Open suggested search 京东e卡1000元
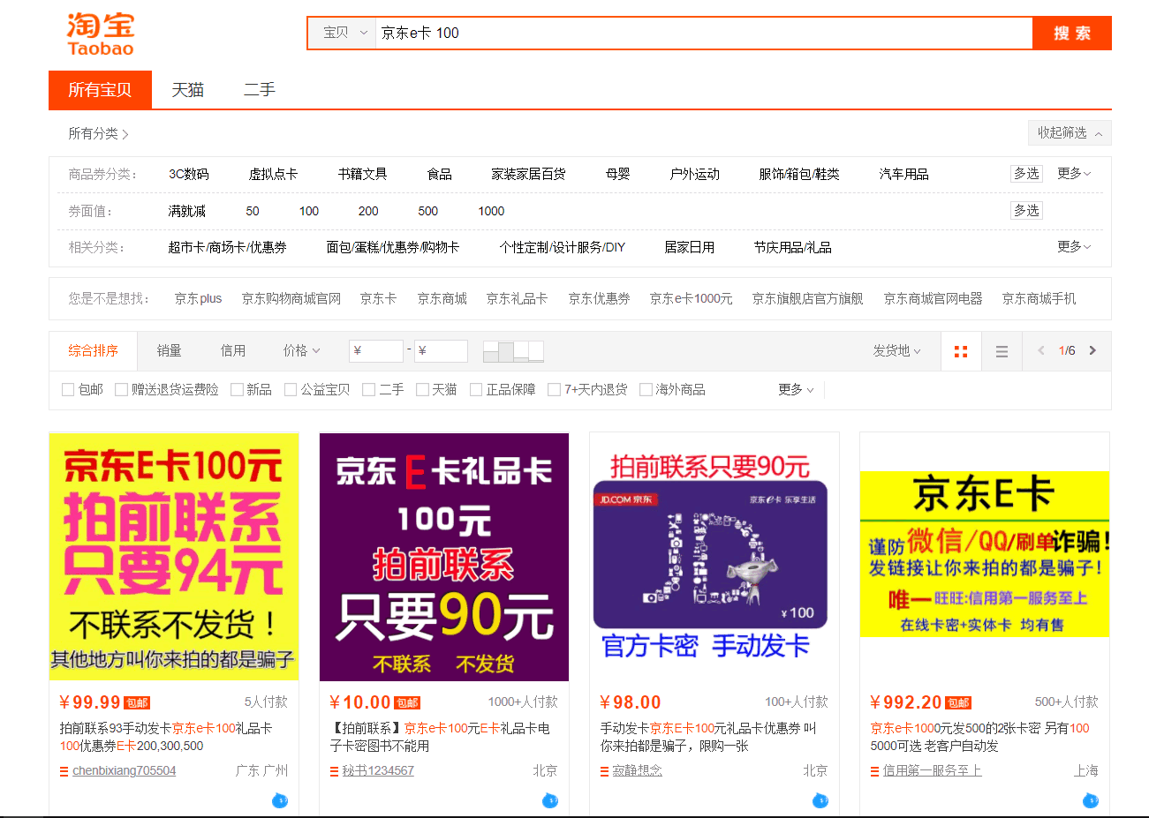 point(691,298)
